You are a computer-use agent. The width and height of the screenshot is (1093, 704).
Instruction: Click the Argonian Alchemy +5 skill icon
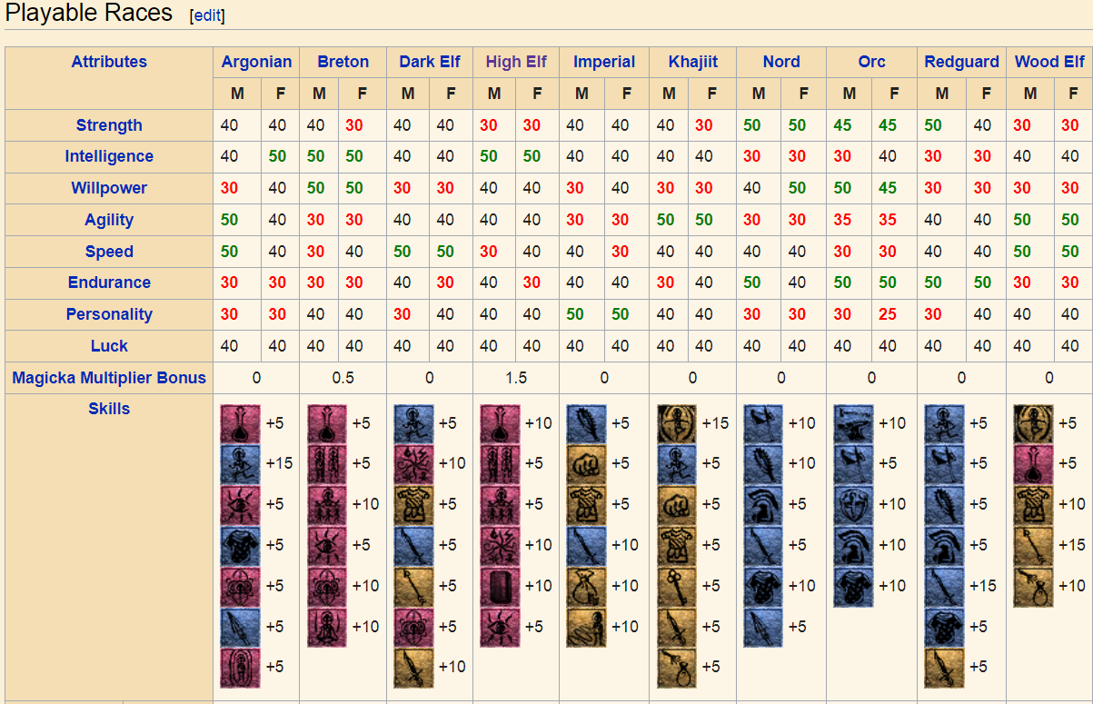240,424
